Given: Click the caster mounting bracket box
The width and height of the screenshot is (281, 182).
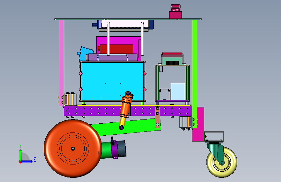Looking at the screenshot, I should coord(214,137).
